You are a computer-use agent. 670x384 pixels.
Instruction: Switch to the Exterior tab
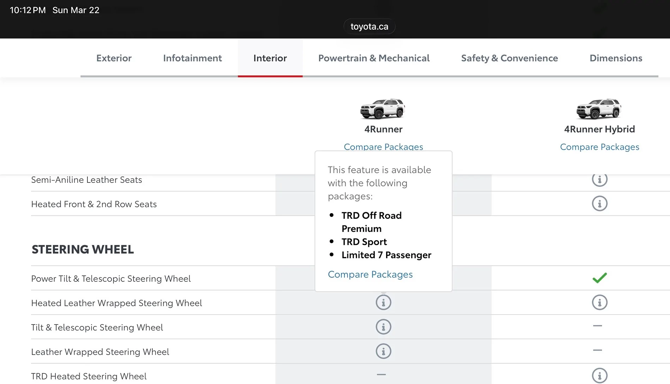point(114,58)
